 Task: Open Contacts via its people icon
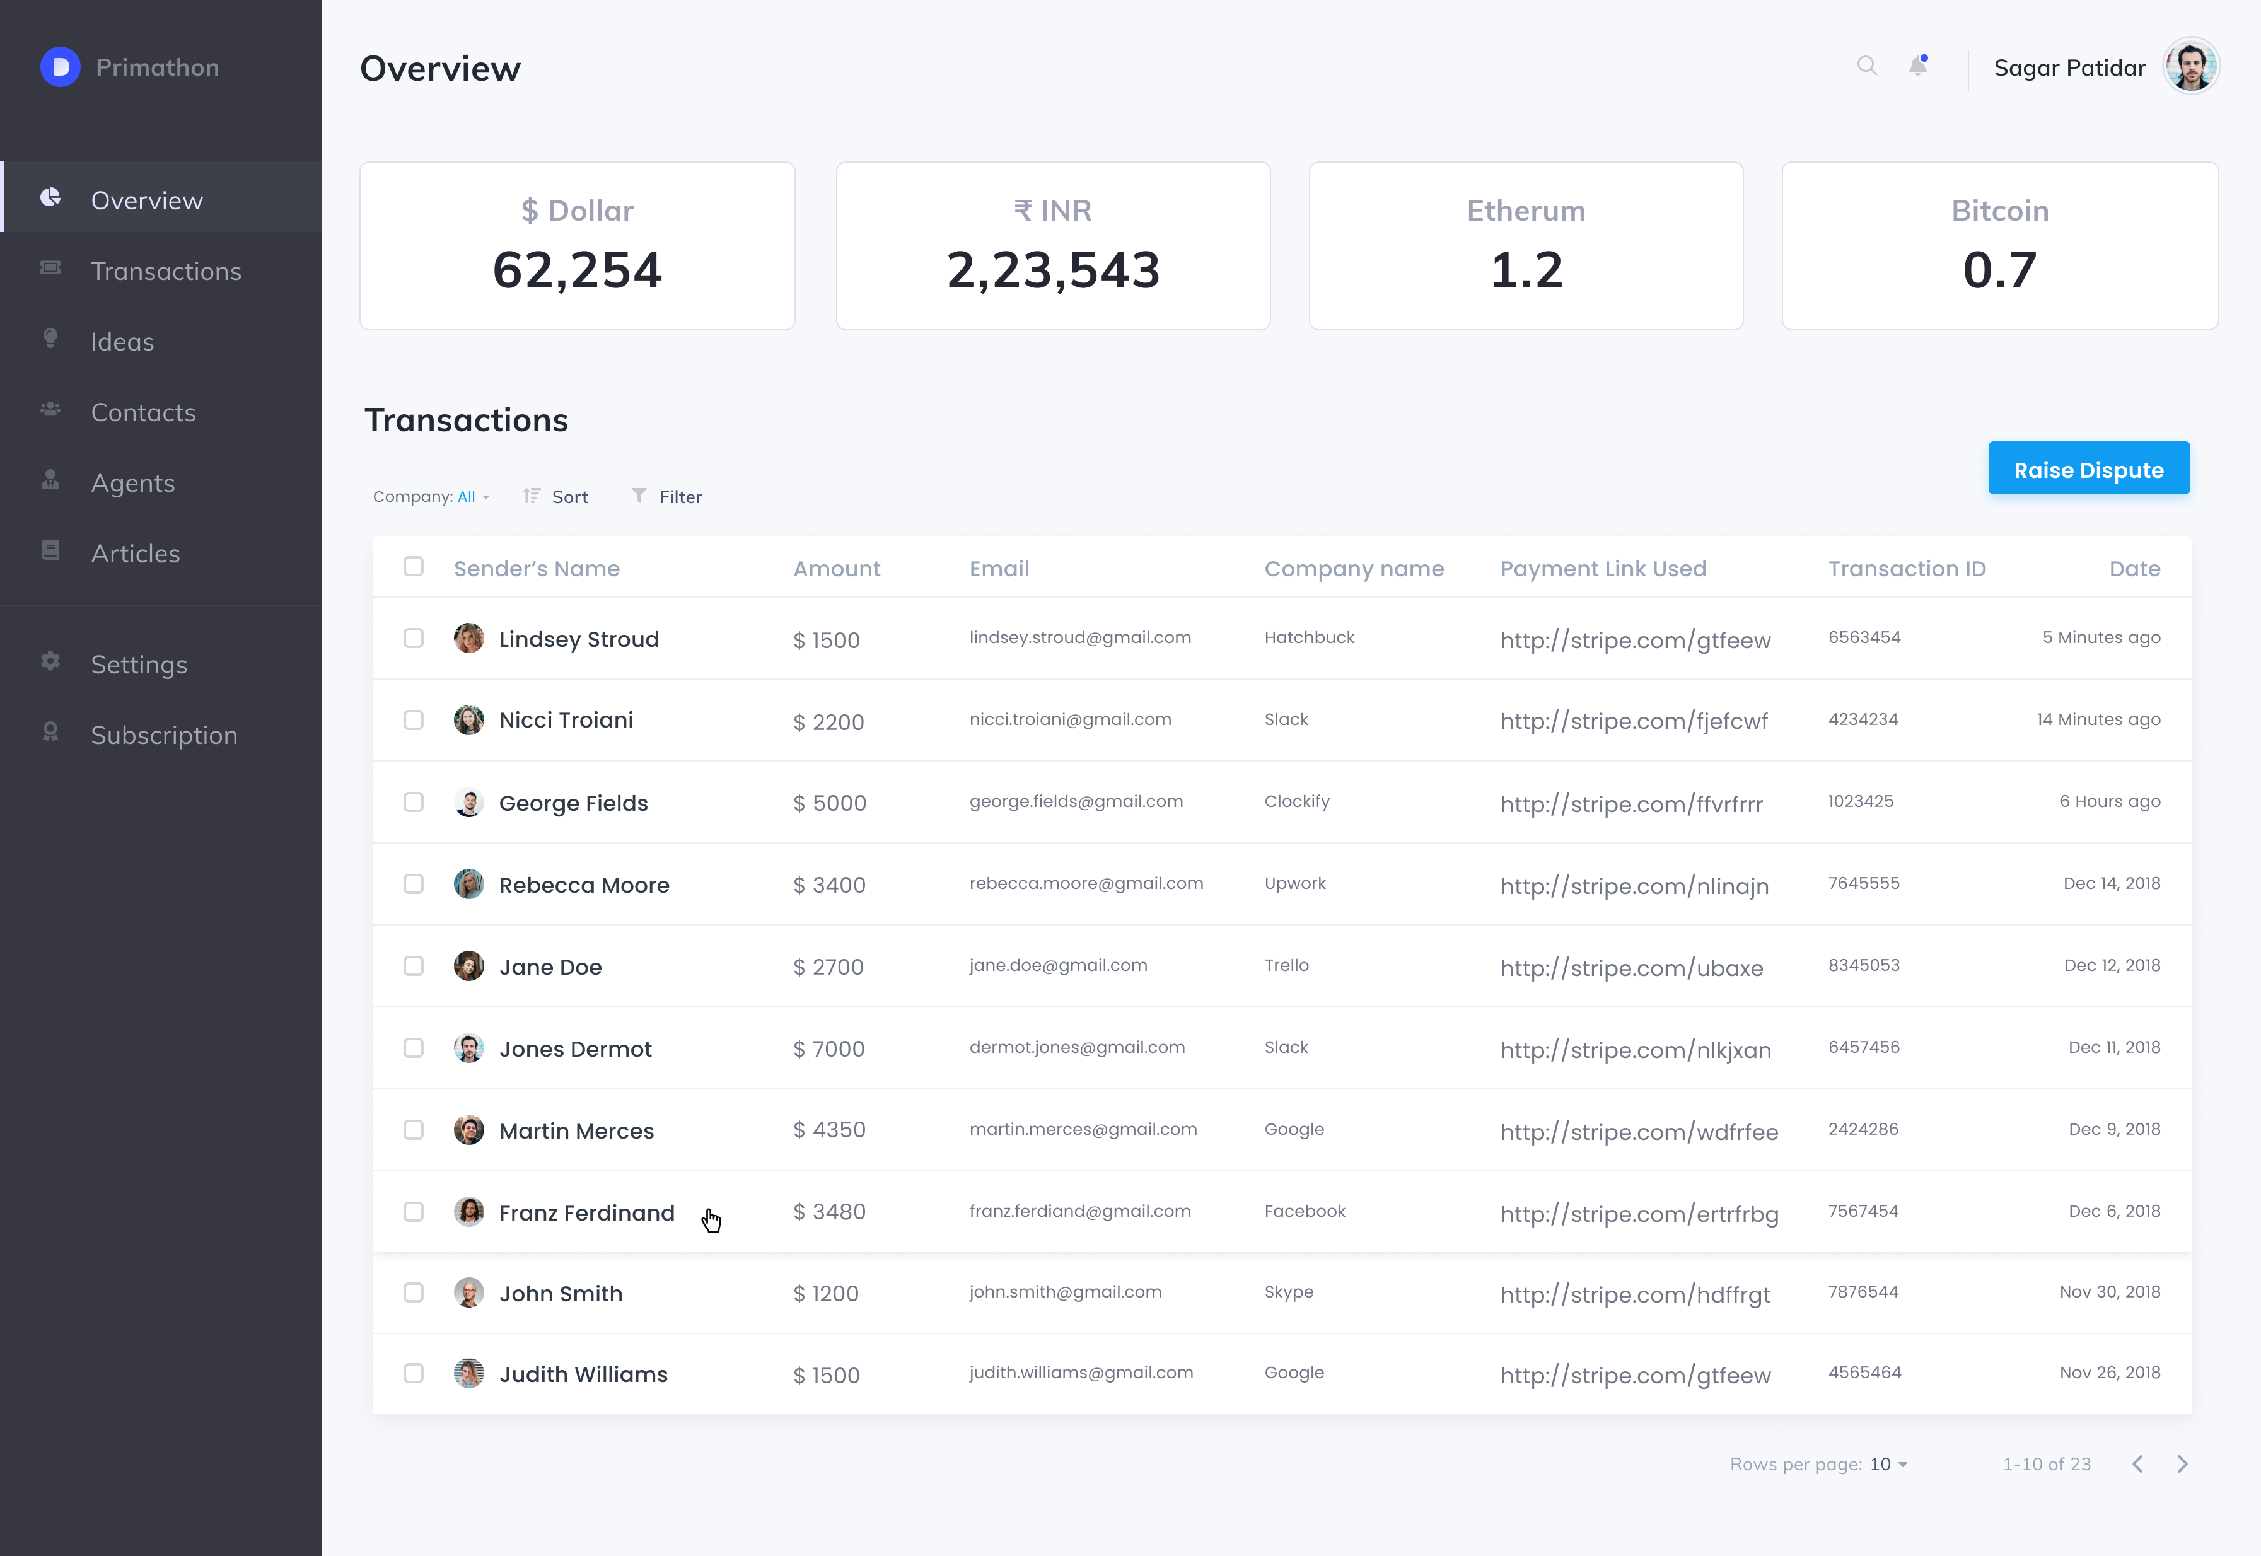click(x=50, y=409)
